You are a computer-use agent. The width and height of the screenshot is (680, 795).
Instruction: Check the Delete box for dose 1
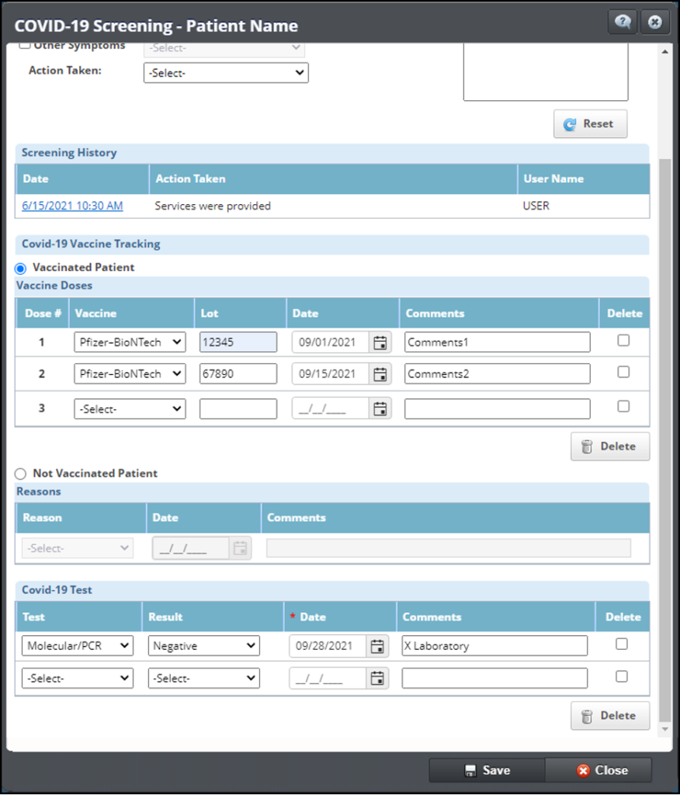pyautogui.click(x=623, y=341)
